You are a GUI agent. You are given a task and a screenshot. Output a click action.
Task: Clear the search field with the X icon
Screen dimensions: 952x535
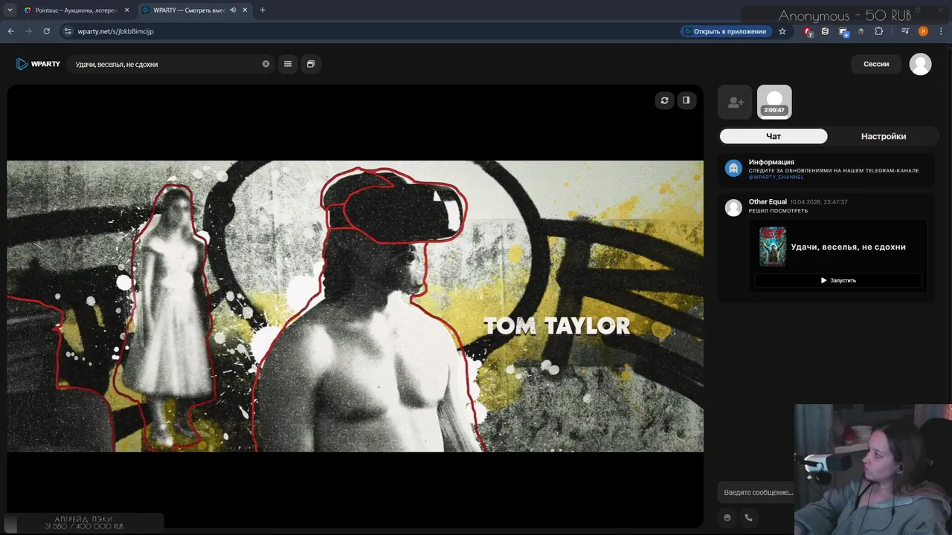pyautogui.click(x=266, y=64)
